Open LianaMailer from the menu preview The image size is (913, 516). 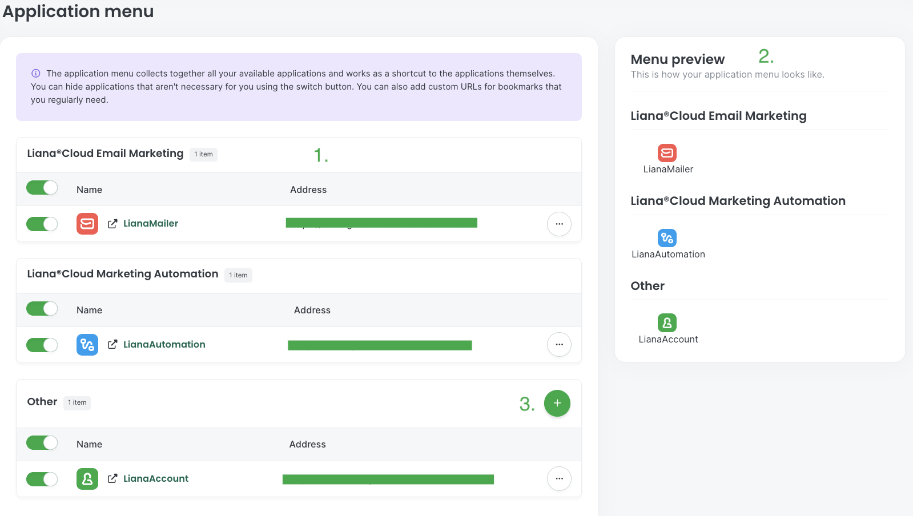coord(667,159)
